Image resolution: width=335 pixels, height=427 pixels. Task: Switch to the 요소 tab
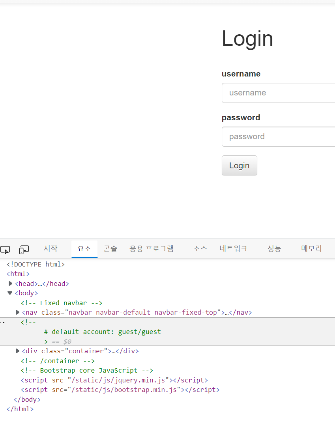[x=84, y=249]
